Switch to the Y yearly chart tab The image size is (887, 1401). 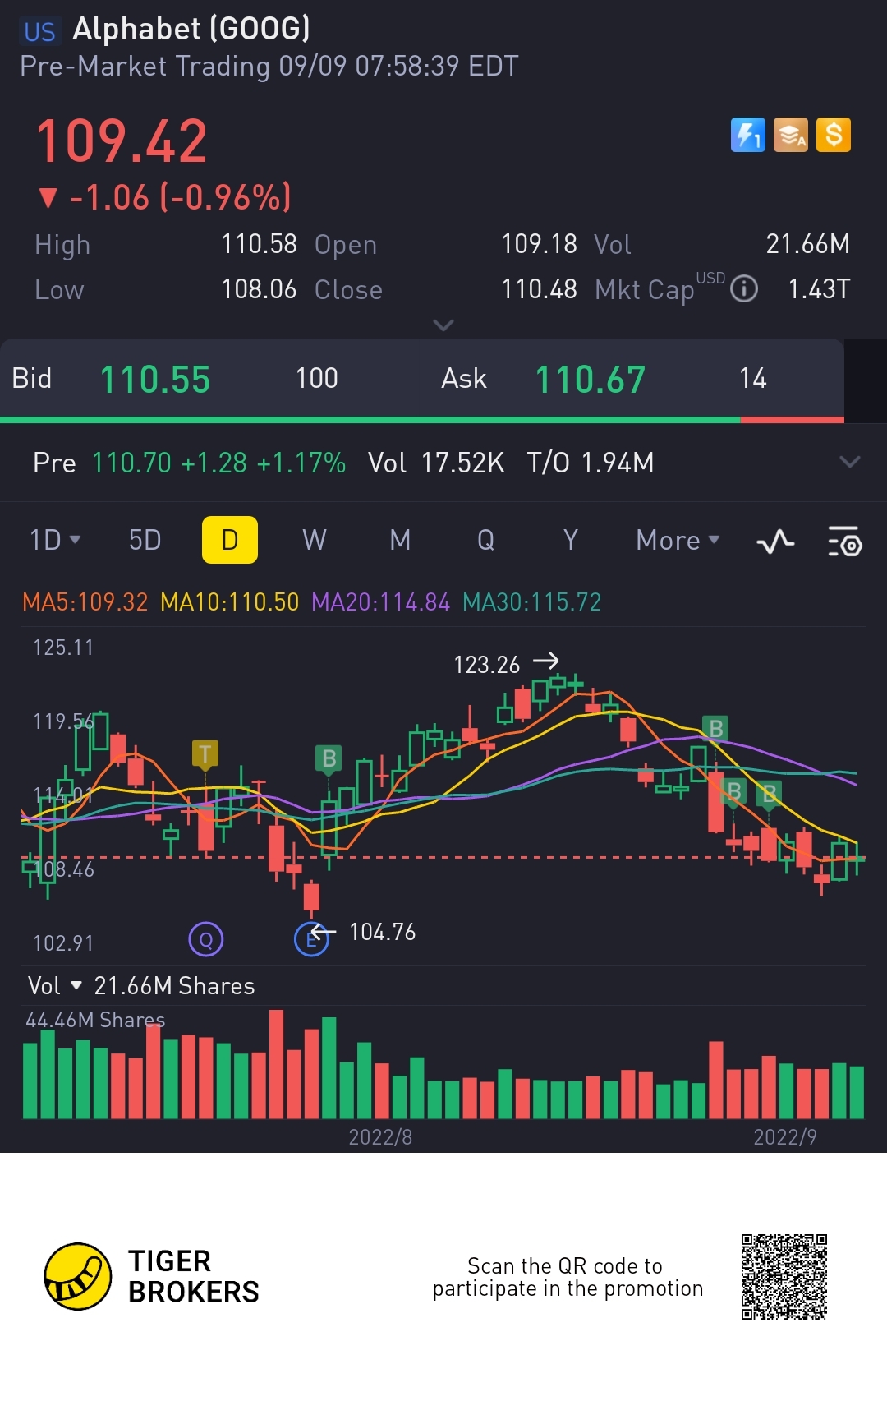[571, 540]
